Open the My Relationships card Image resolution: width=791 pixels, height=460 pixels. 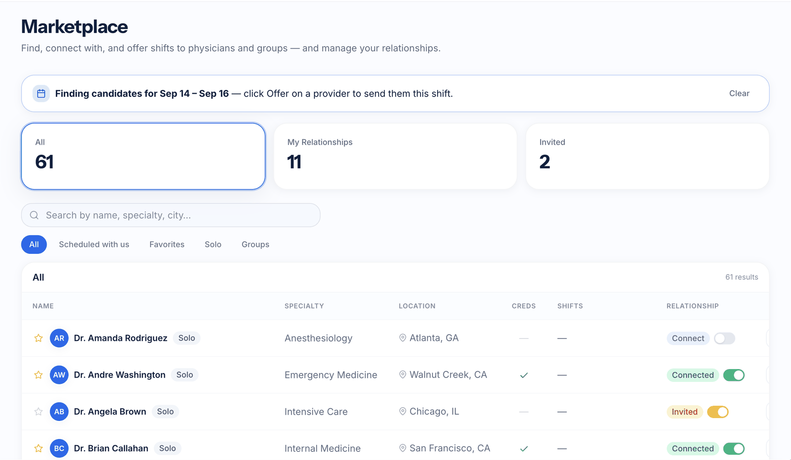tap(395, 156)
